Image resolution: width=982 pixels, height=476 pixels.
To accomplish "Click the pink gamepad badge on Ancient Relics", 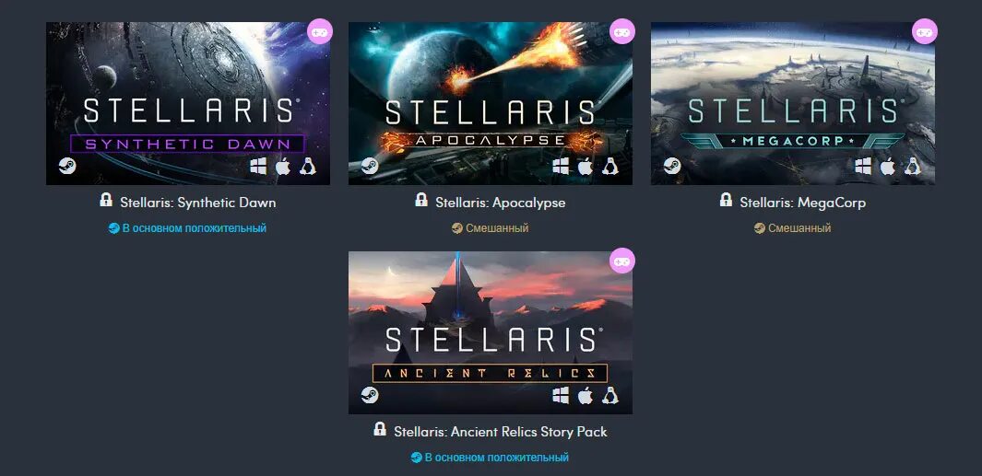I will click(x=621, y=261).
